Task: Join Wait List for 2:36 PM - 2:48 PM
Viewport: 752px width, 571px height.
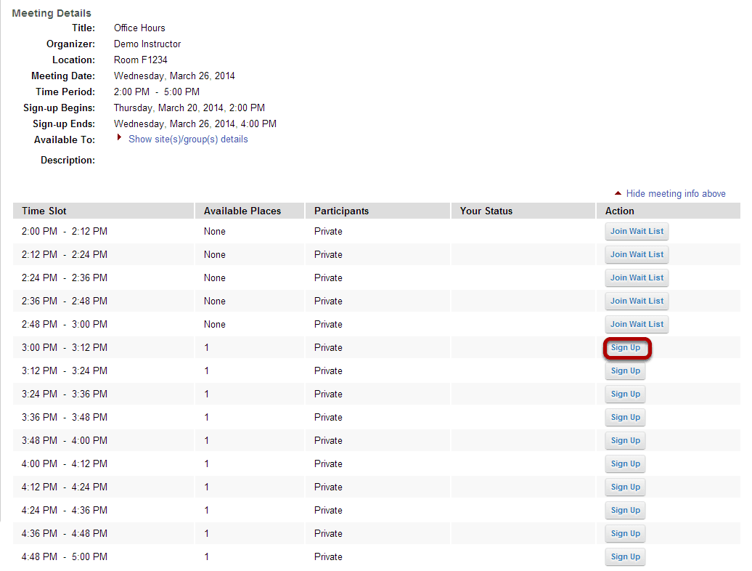Action: click(637, 301)
